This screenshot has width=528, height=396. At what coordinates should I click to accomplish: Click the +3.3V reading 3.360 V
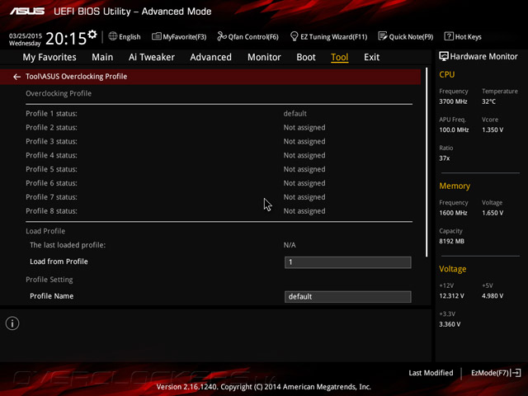pos(450,324)
